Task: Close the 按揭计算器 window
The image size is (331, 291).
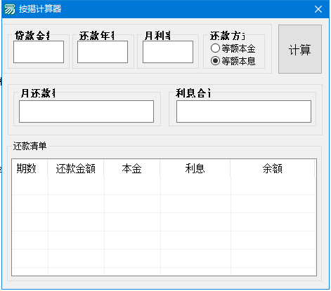Action: click(x=318, y=9)
